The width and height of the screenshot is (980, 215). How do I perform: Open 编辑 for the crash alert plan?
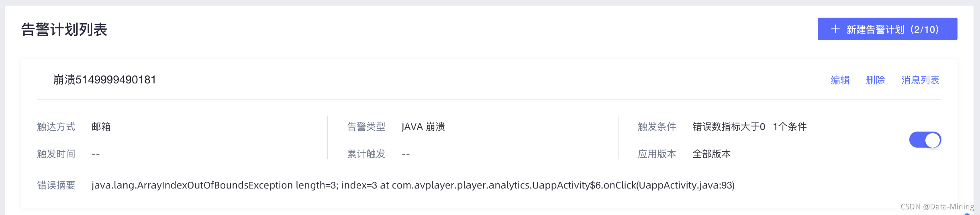pos(840,80)
